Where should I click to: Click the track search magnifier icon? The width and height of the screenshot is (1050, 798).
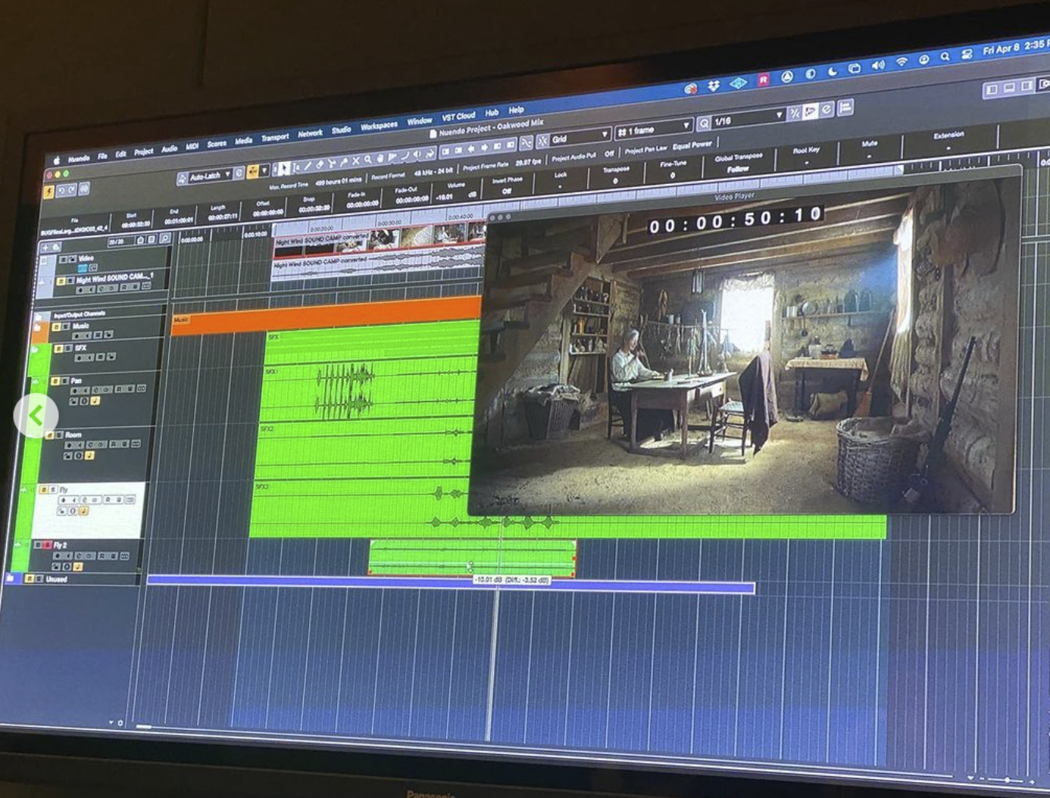pyautogui.click(x=164, y=238)
